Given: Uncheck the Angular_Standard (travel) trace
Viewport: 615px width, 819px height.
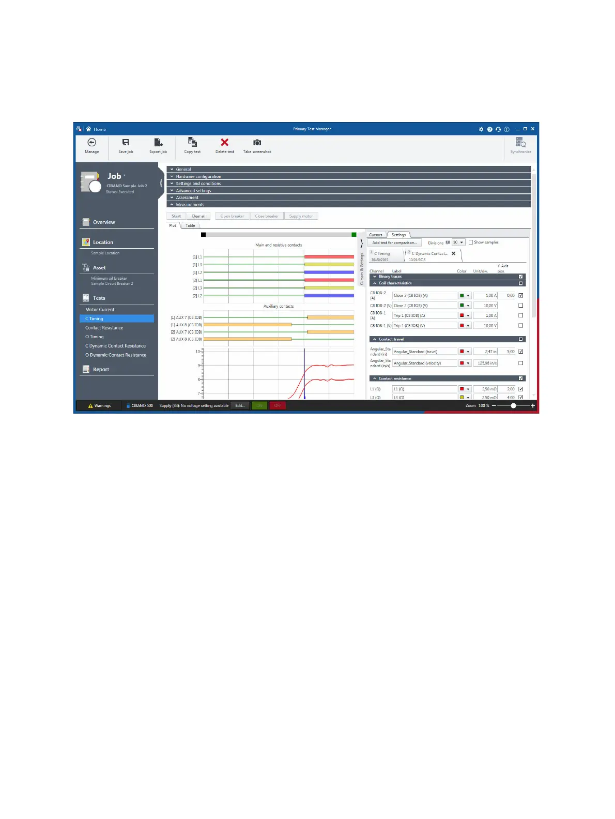Looking at the screenshot, I should point(520,352).
